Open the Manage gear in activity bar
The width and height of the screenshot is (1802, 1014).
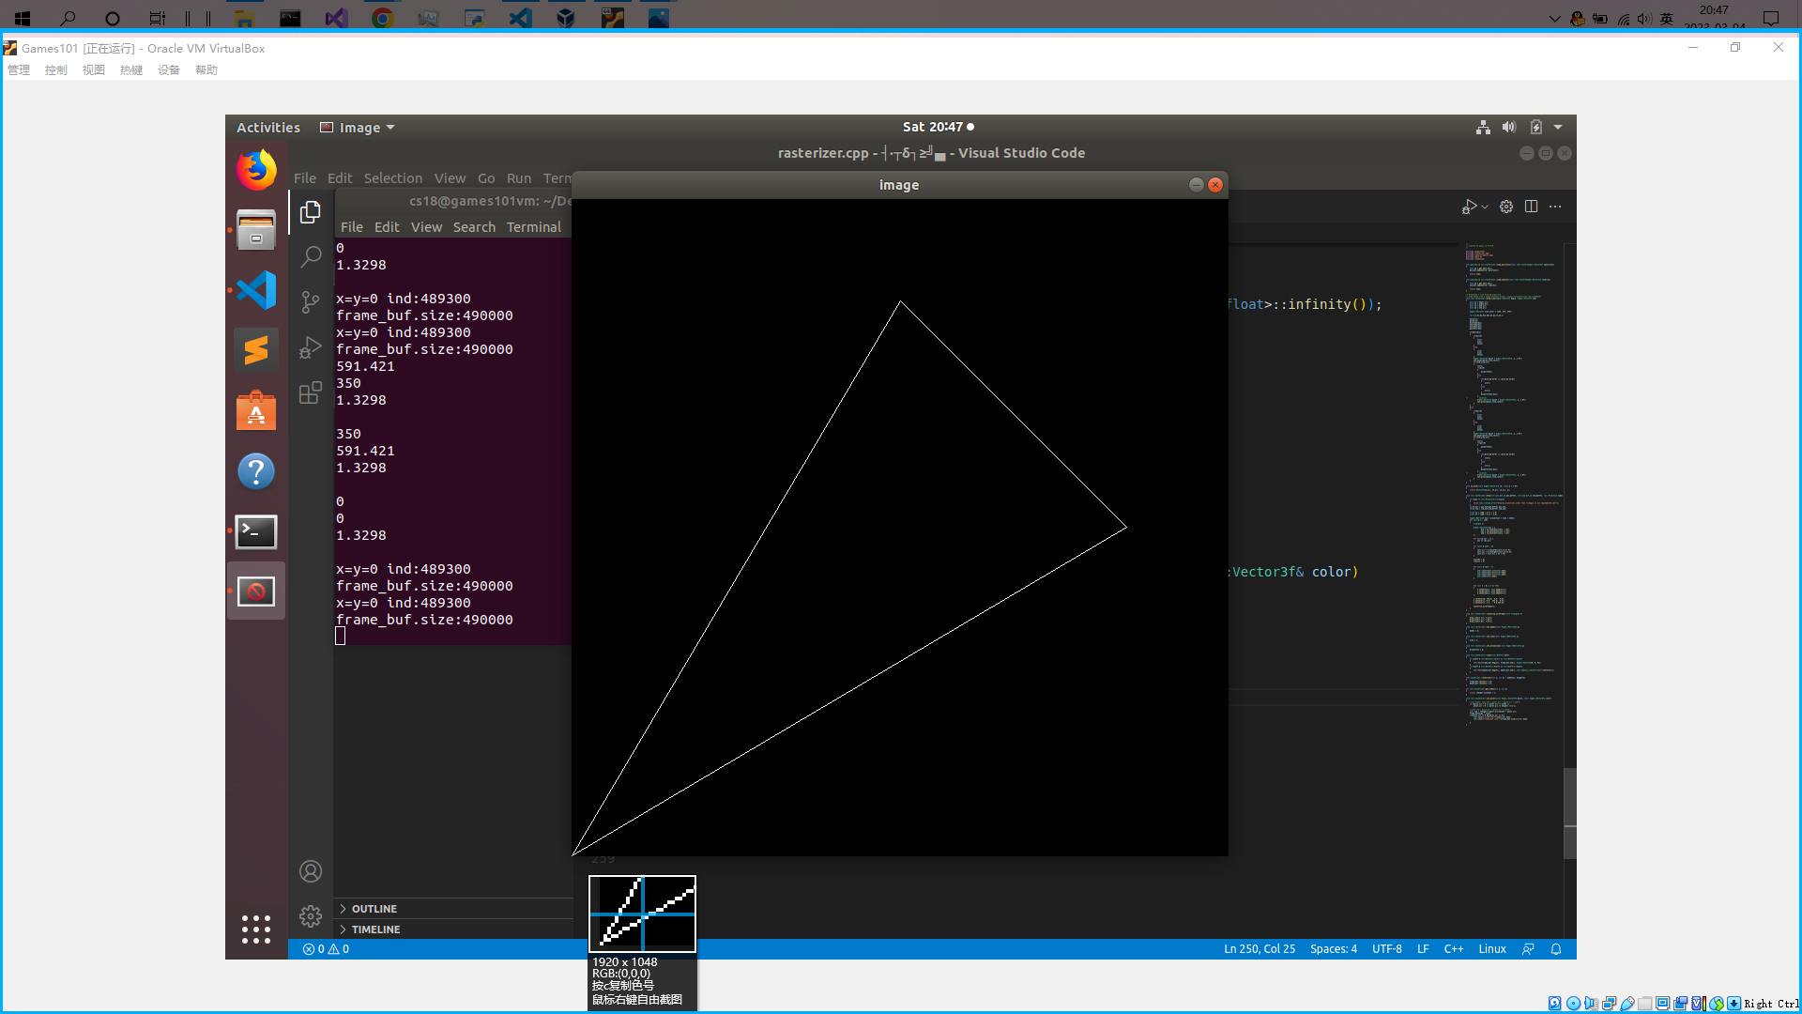click(311, 916)
